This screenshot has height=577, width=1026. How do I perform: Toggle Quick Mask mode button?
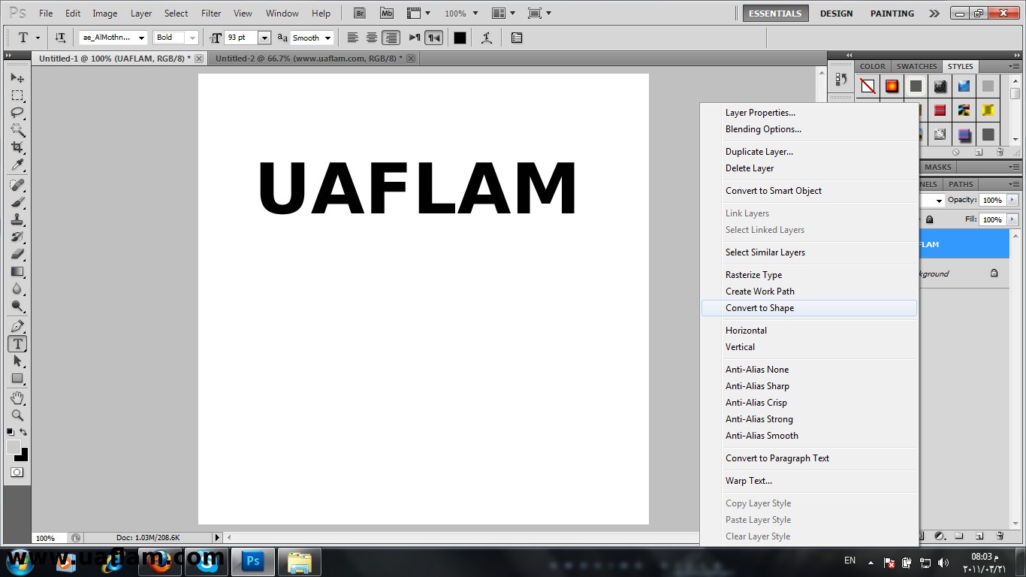17,473
